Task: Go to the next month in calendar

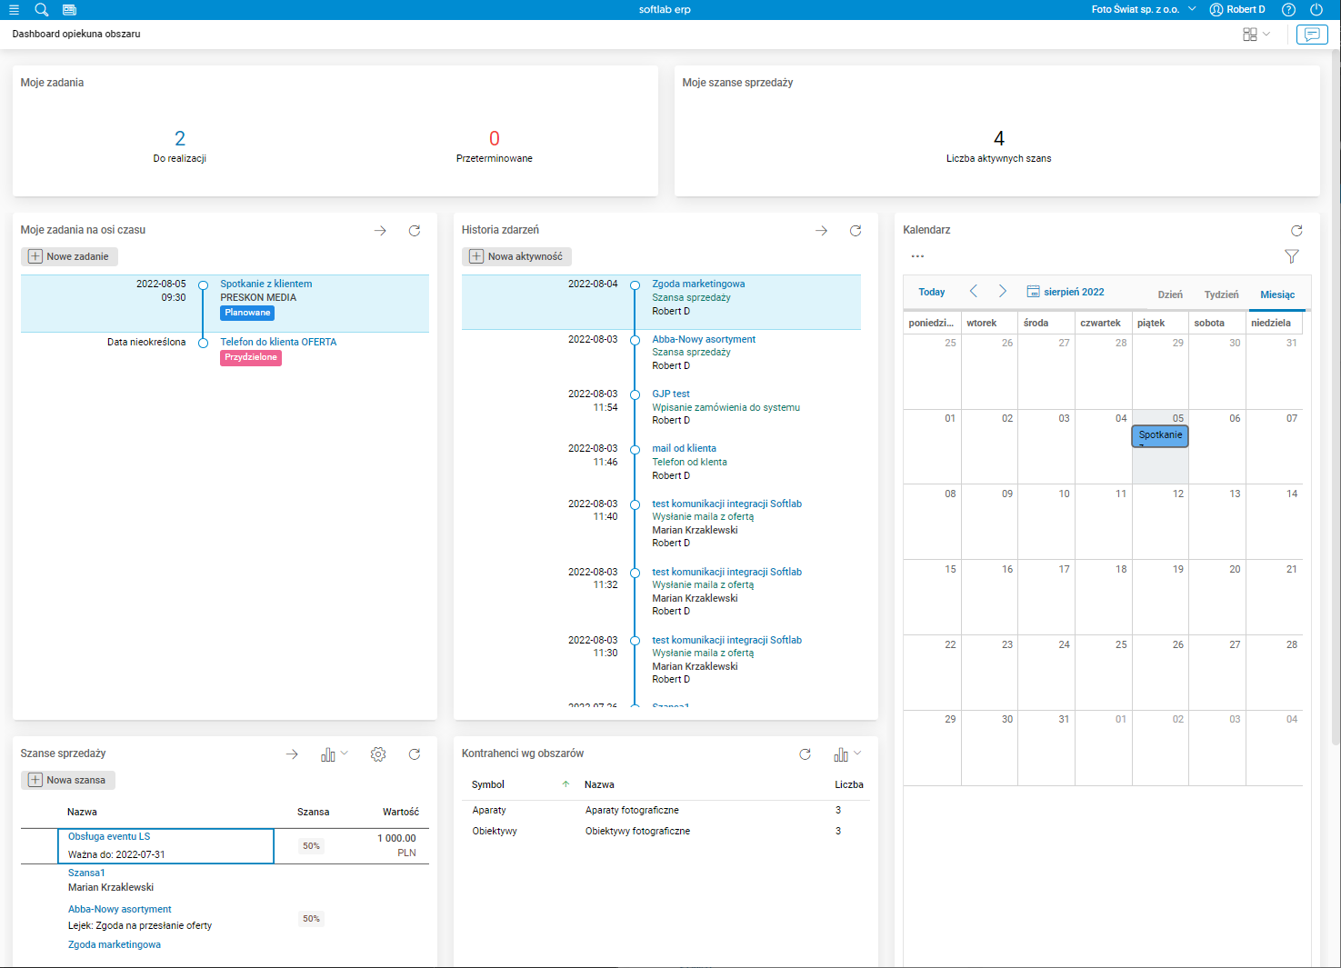Action: (x=1003, y=291)
